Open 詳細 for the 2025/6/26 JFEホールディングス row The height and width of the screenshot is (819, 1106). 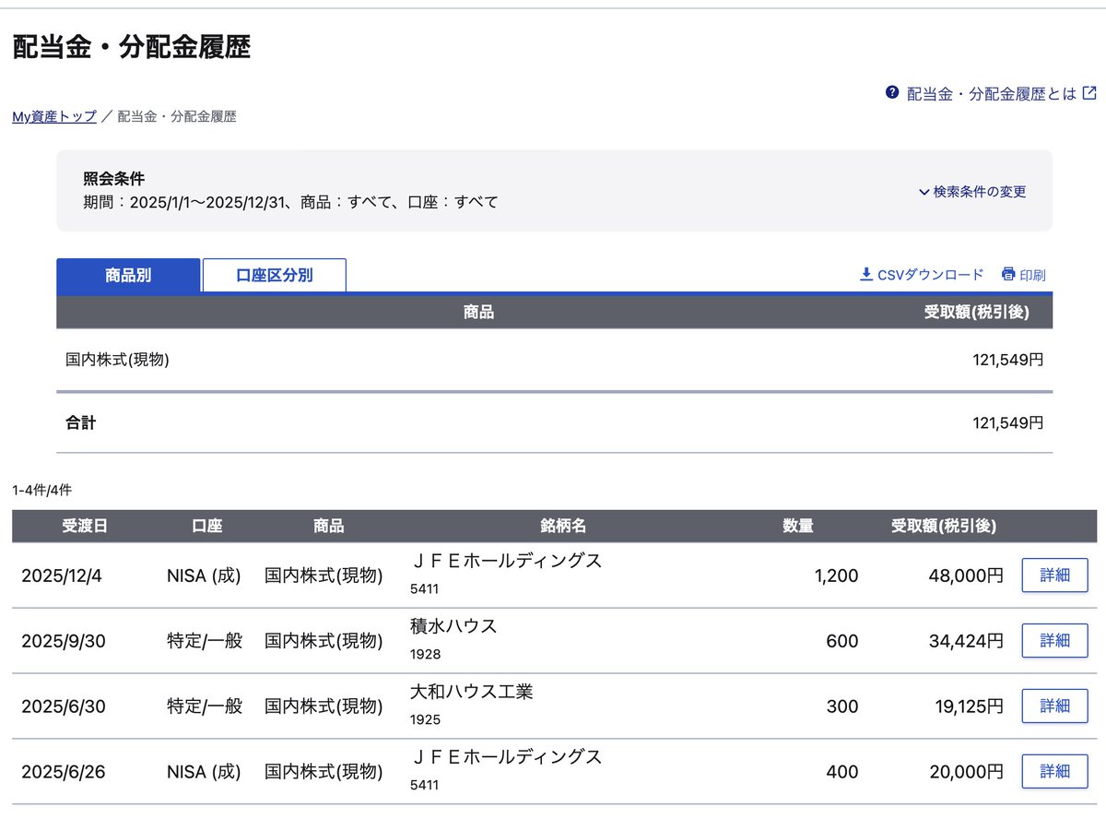click(1054, 770)
